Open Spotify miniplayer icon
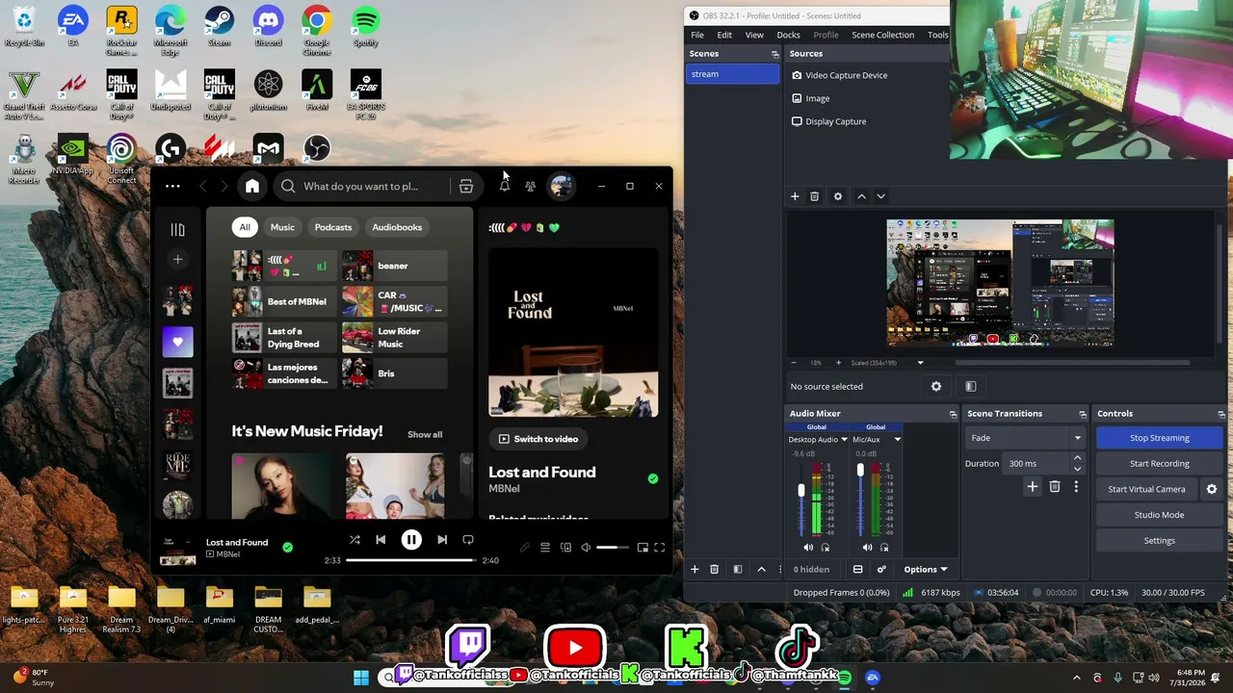 (x=643, y=548)
